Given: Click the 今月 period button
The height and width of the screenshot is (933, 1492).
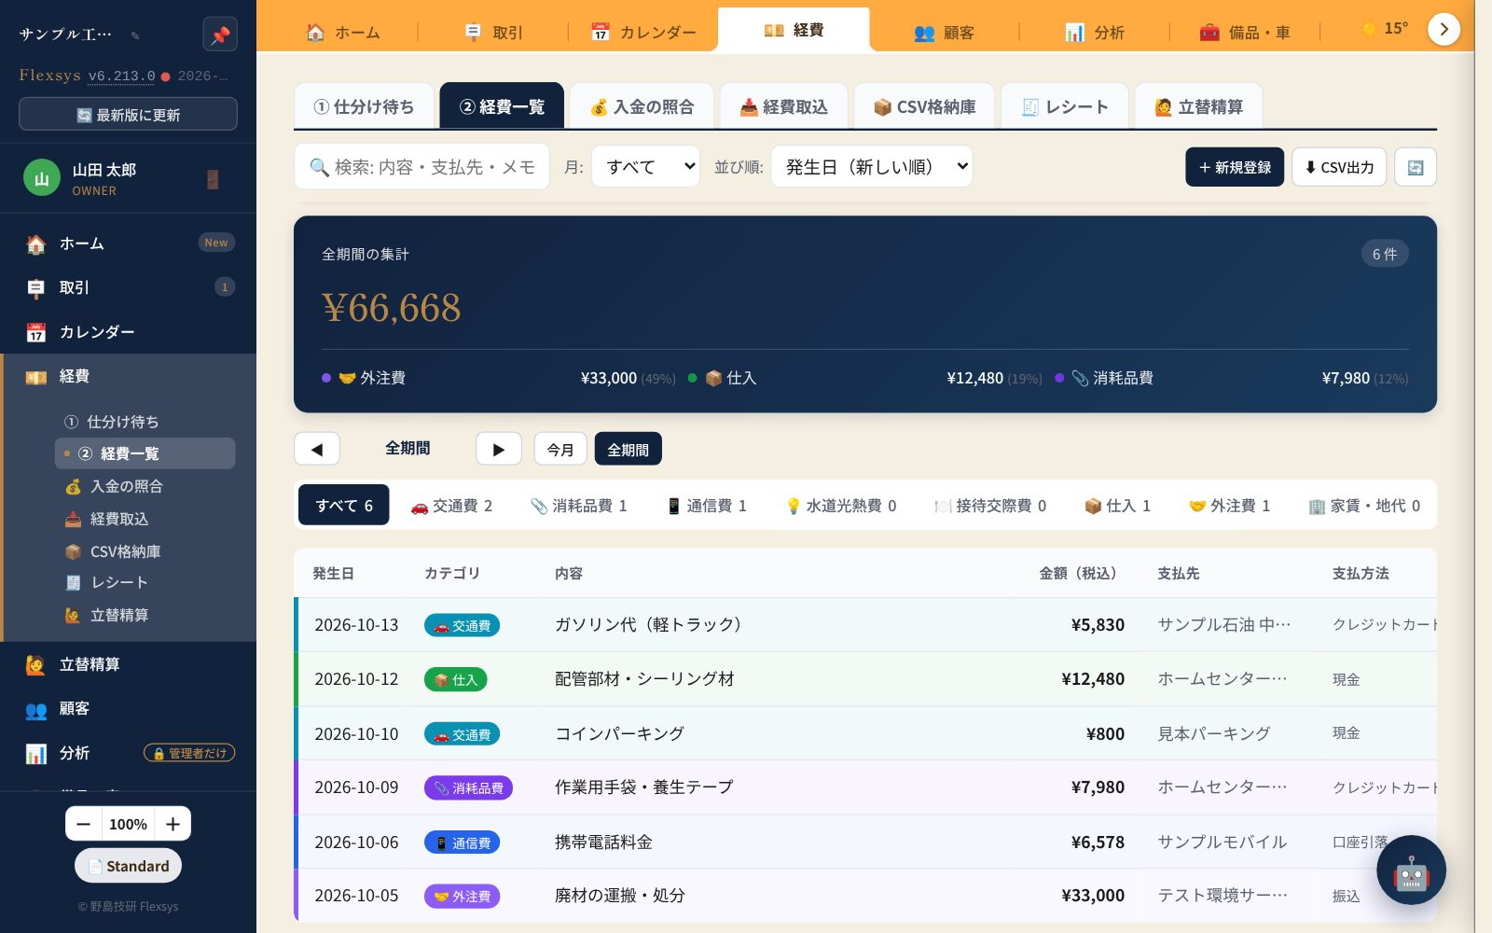Looking at the screenshot, I should click(560, 449).
